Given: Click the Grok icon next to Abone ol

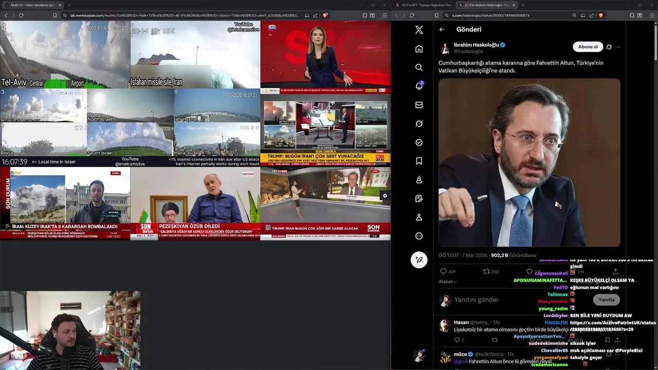Looking at the screenshot, I should [609, 47].
